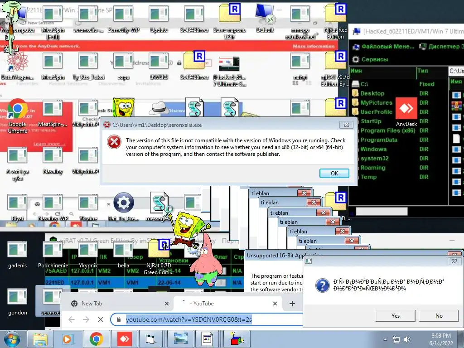The width and height of the screenshot is (464, 348).
Task: Open the My Computer desktop icon
Action: click(x=18, y=19)
